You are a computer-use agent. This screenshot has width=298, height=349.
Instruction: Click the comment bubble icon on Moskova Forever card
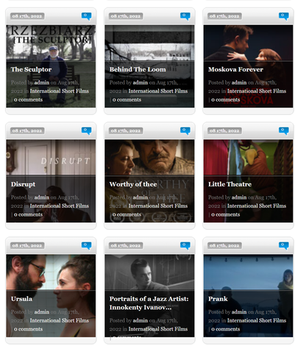284,16
